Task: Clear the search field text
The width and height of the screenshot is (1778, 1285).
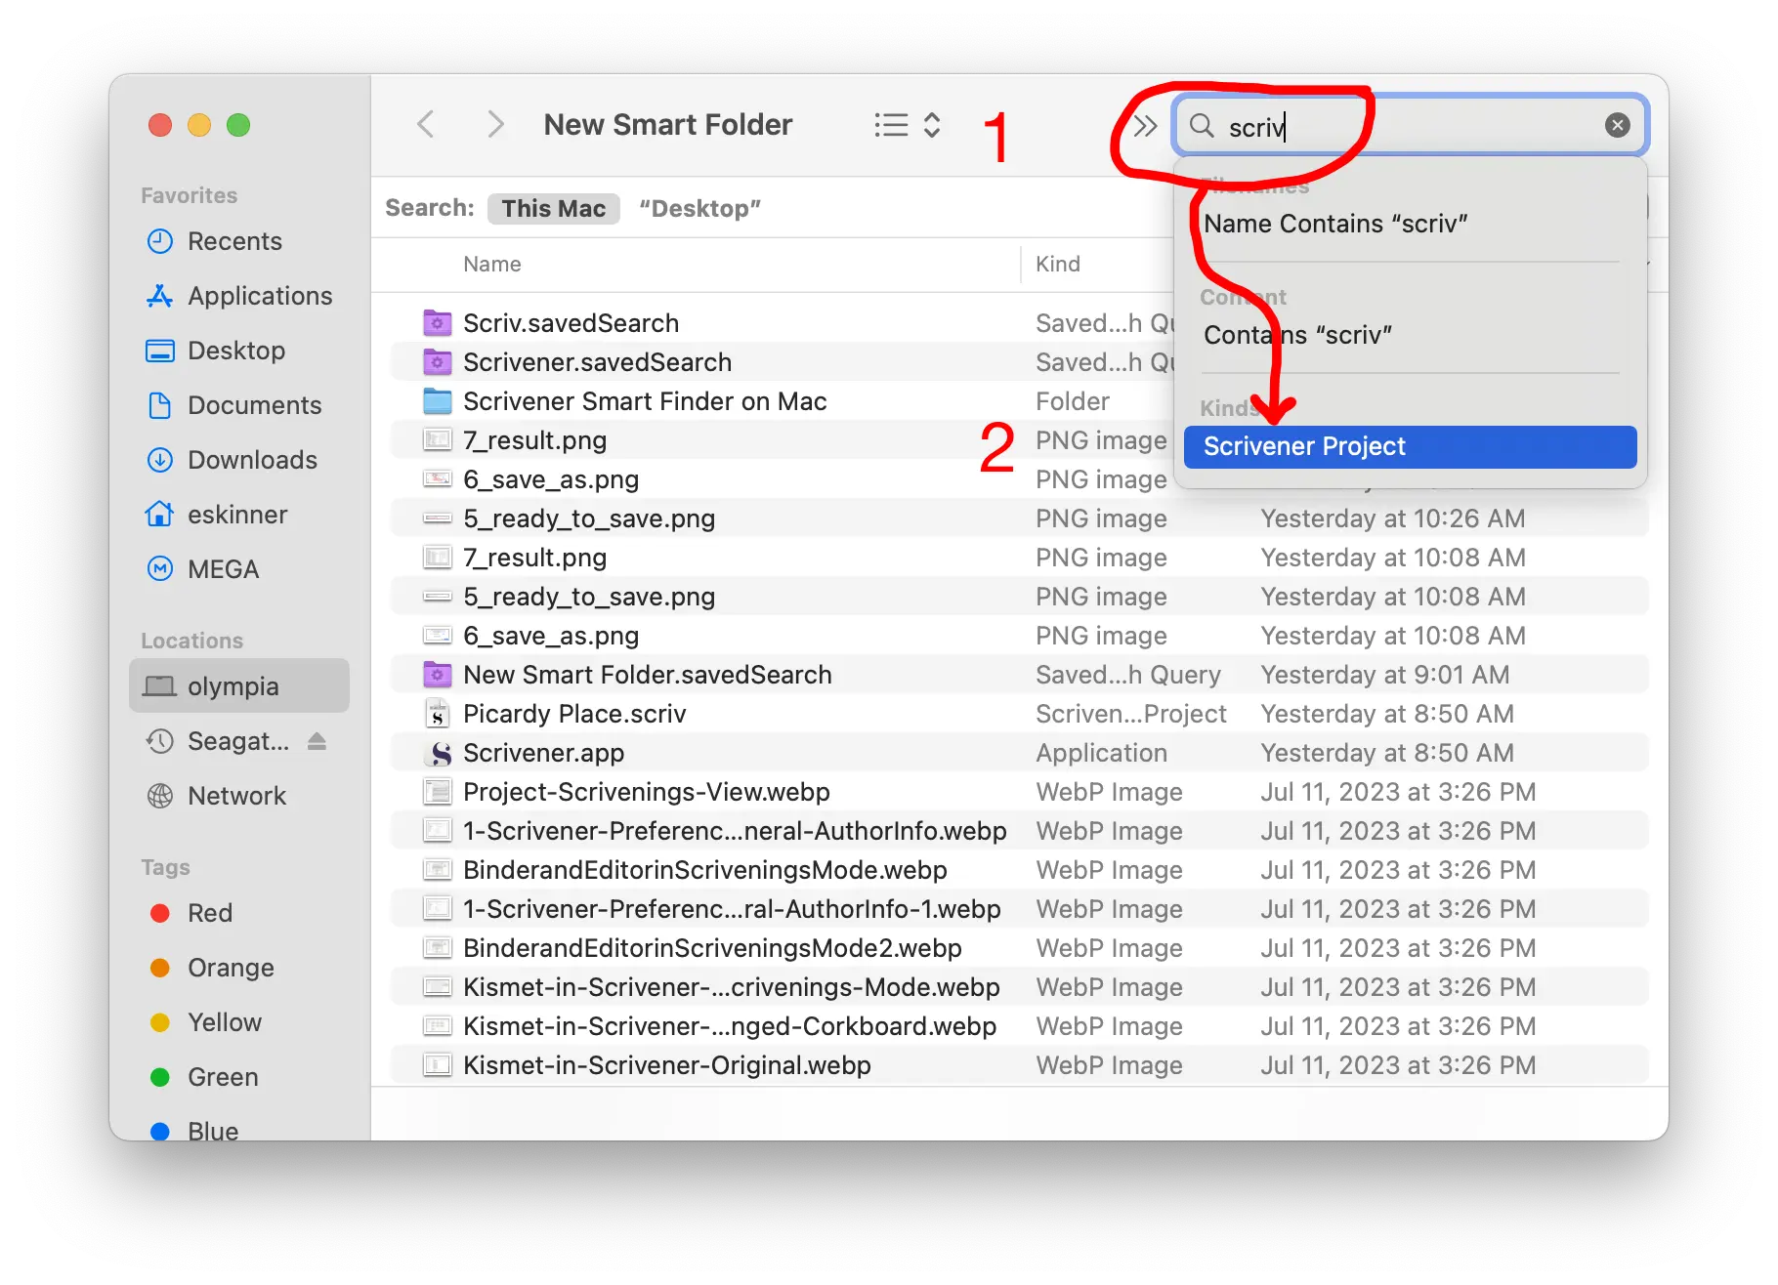Action: [1617, 125]
